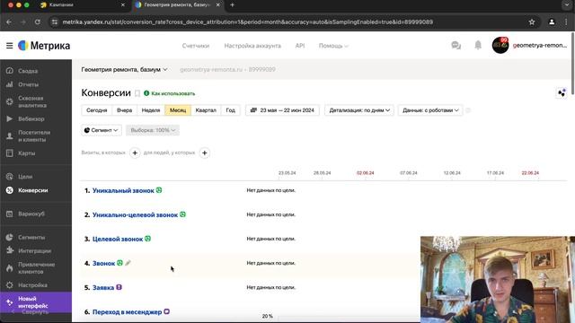Bookmark page with star icon
Viewport: 575px width, 323px height.
click(x=532, y=22)
